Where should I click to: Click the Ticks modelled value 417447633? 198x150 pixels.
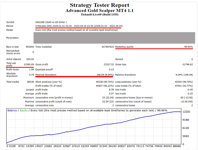[107, 47]
